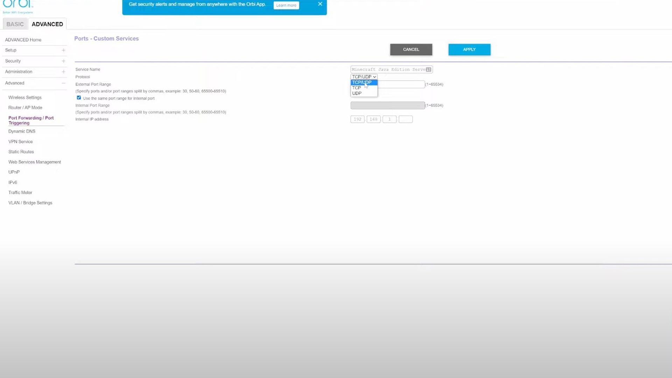Viewport: 672px width, 378px height.
Task: Open the Administration menu item
Action: [x=19, y=72]
